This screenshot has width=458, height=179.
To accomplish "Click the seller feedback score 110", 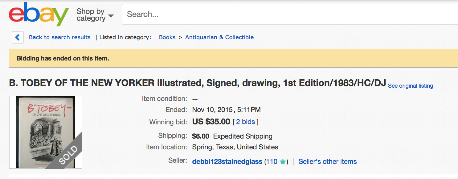I will click(x=272, y=161).
